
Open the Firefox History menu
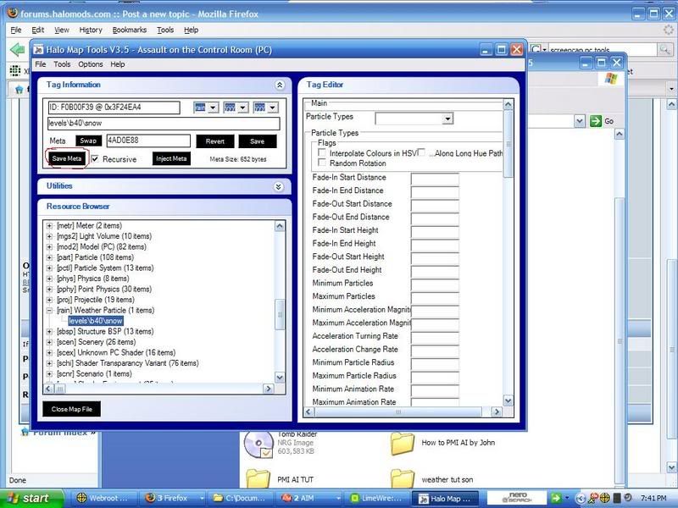(91, 30)
